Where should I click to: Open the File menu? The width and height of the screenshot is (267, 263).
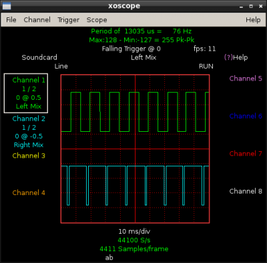tap(11, 20)
